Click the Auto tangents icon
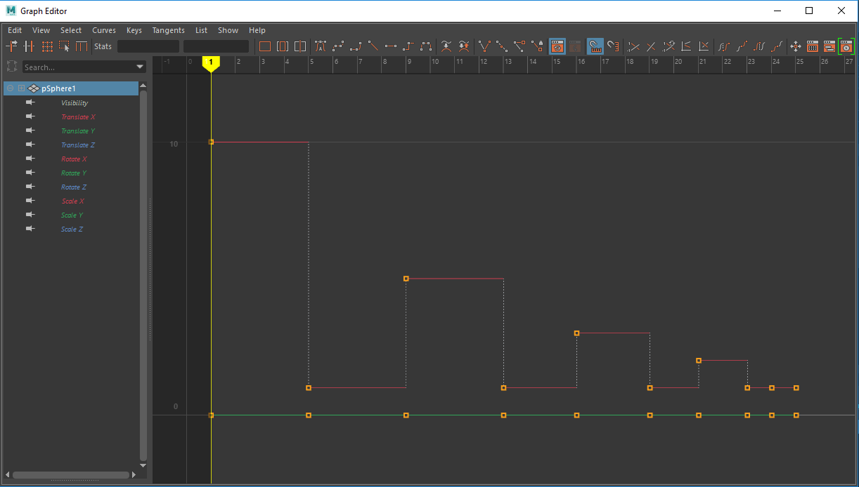This screenshot has height=487, width=859. pyautogui.click(x=321, y=47)
